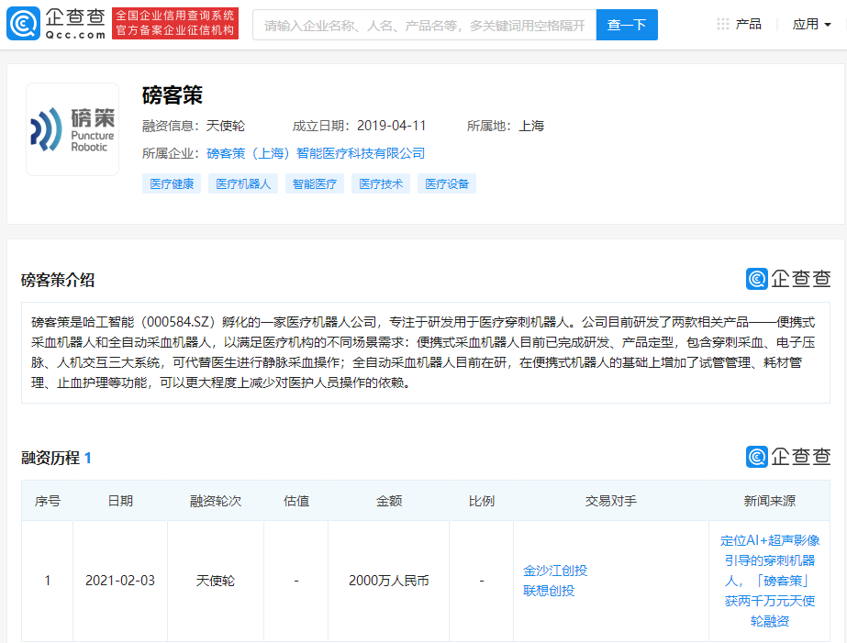Image resolution: width=847 pixels, height=643 pixels.
Task: Focus the company name search field
Action: coord(425,25)
